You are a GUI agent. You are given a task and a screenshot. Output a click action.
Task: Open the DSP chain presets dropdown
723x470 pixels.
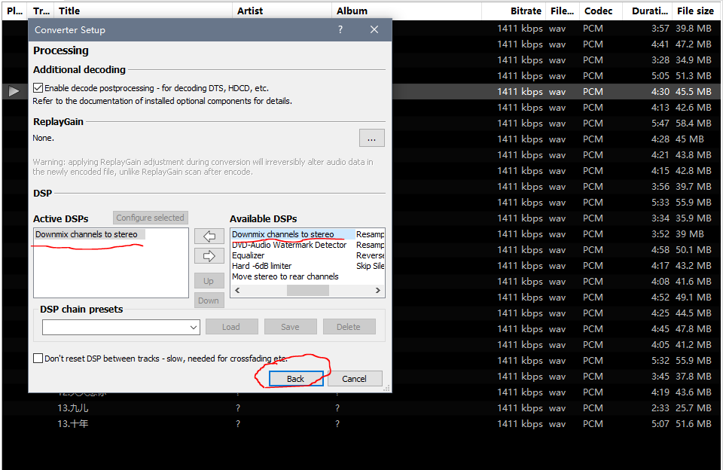pos(194,327)
